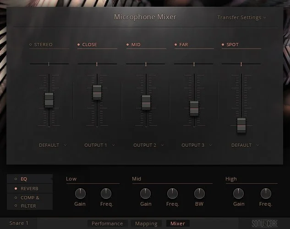
Task: Enable the STEREO microphone channel
Action: pos(31,45)
